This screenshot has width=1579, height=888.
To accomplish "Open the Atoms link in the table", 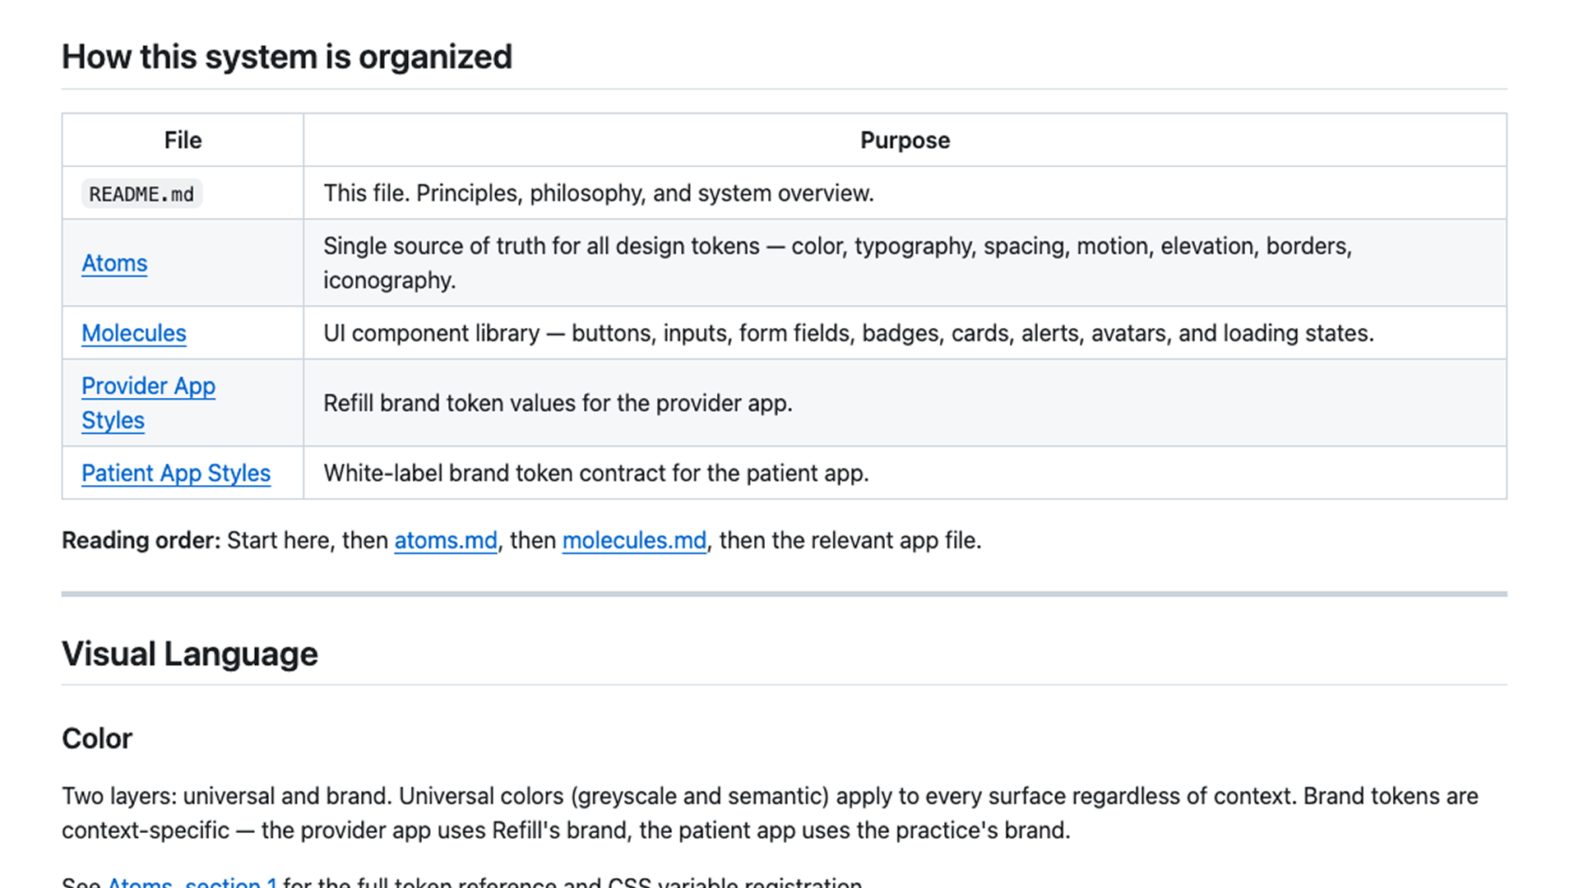I will pyautogui.click(x=114, y=263).
